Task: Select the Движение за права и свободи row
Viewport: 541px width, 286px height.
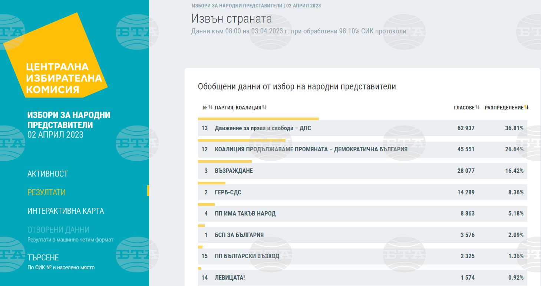Action: (263, 128)
